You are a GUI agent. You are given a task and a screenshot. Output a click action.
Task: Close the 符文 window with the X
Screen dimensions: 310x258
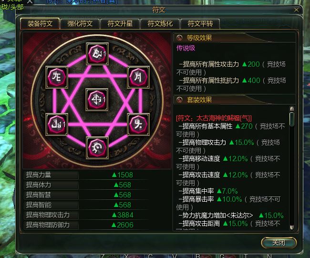click(296, 10)
